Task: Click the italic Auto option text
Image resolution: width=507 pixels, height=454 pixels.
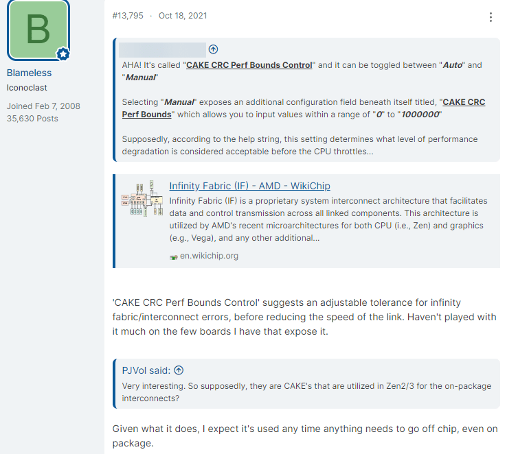Action: pos(452,65)
